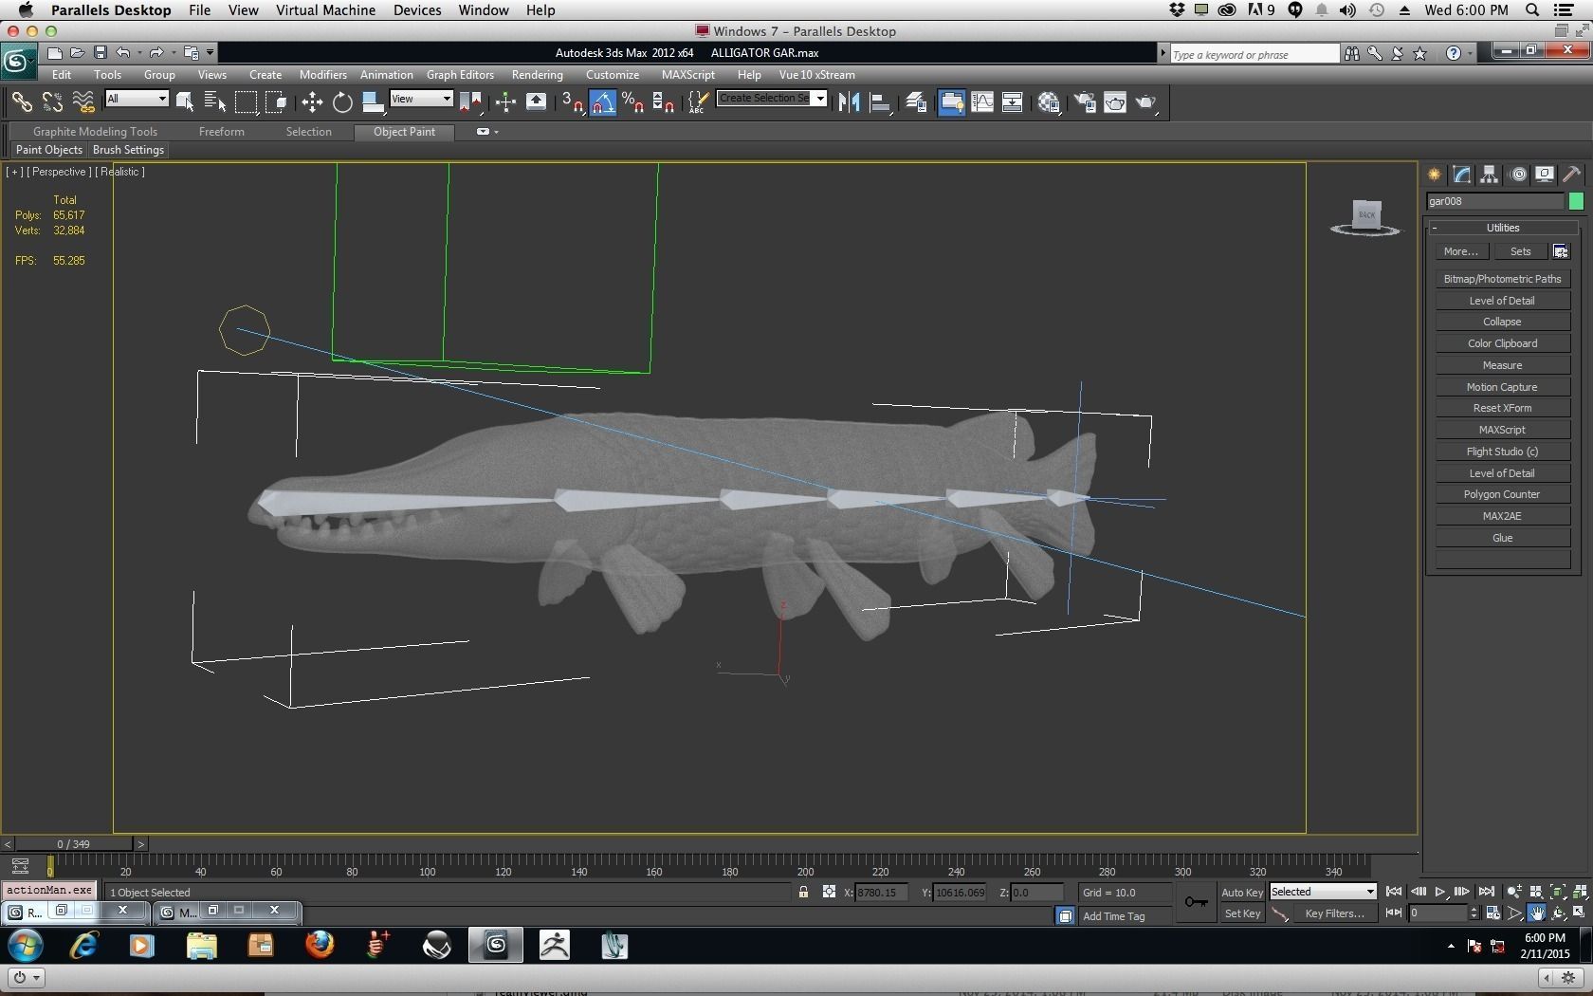Image resolution: width=1593 pixels, height=996 pixels.
Task: Open the Material Editor
Action: coord(1048,101)
